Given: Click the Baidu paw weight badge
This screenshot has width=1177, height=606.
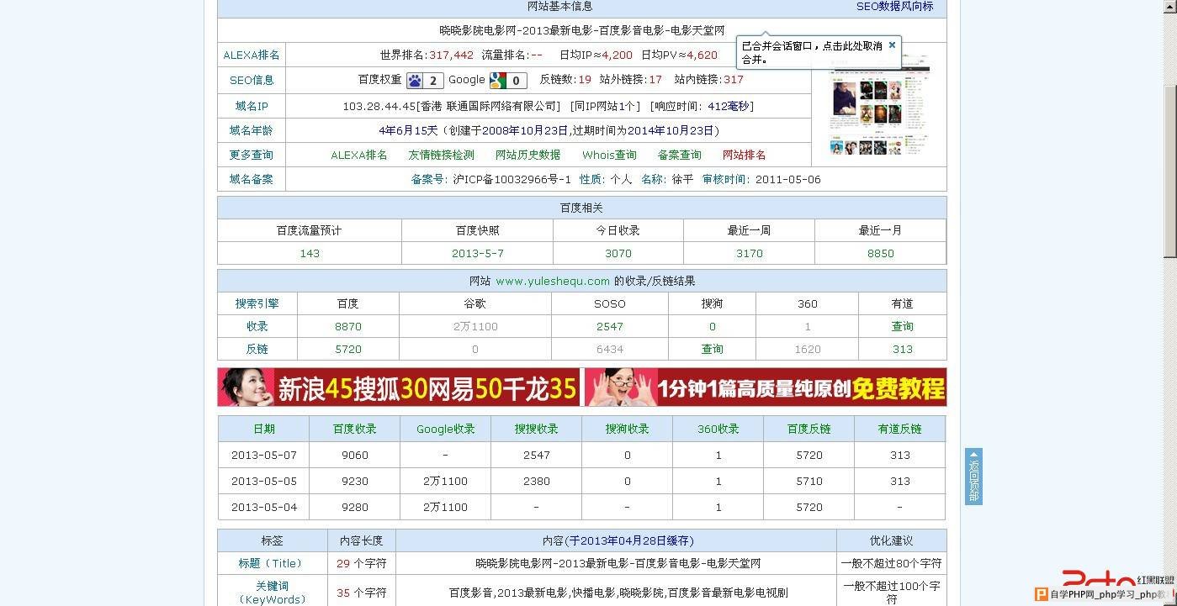Looking at the screenshot, I should (x=425, y=81).
